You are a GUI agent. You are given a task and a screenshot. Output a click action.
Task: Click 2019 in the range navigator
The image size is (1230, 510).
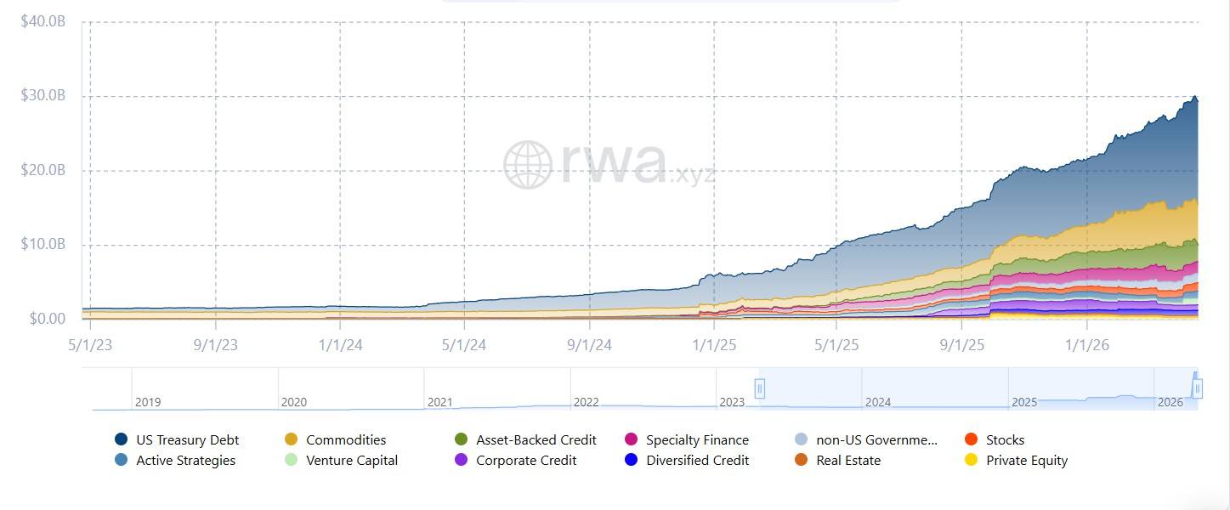point(148,402)
